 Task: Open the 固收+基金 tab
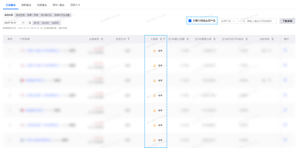[59, 5]
